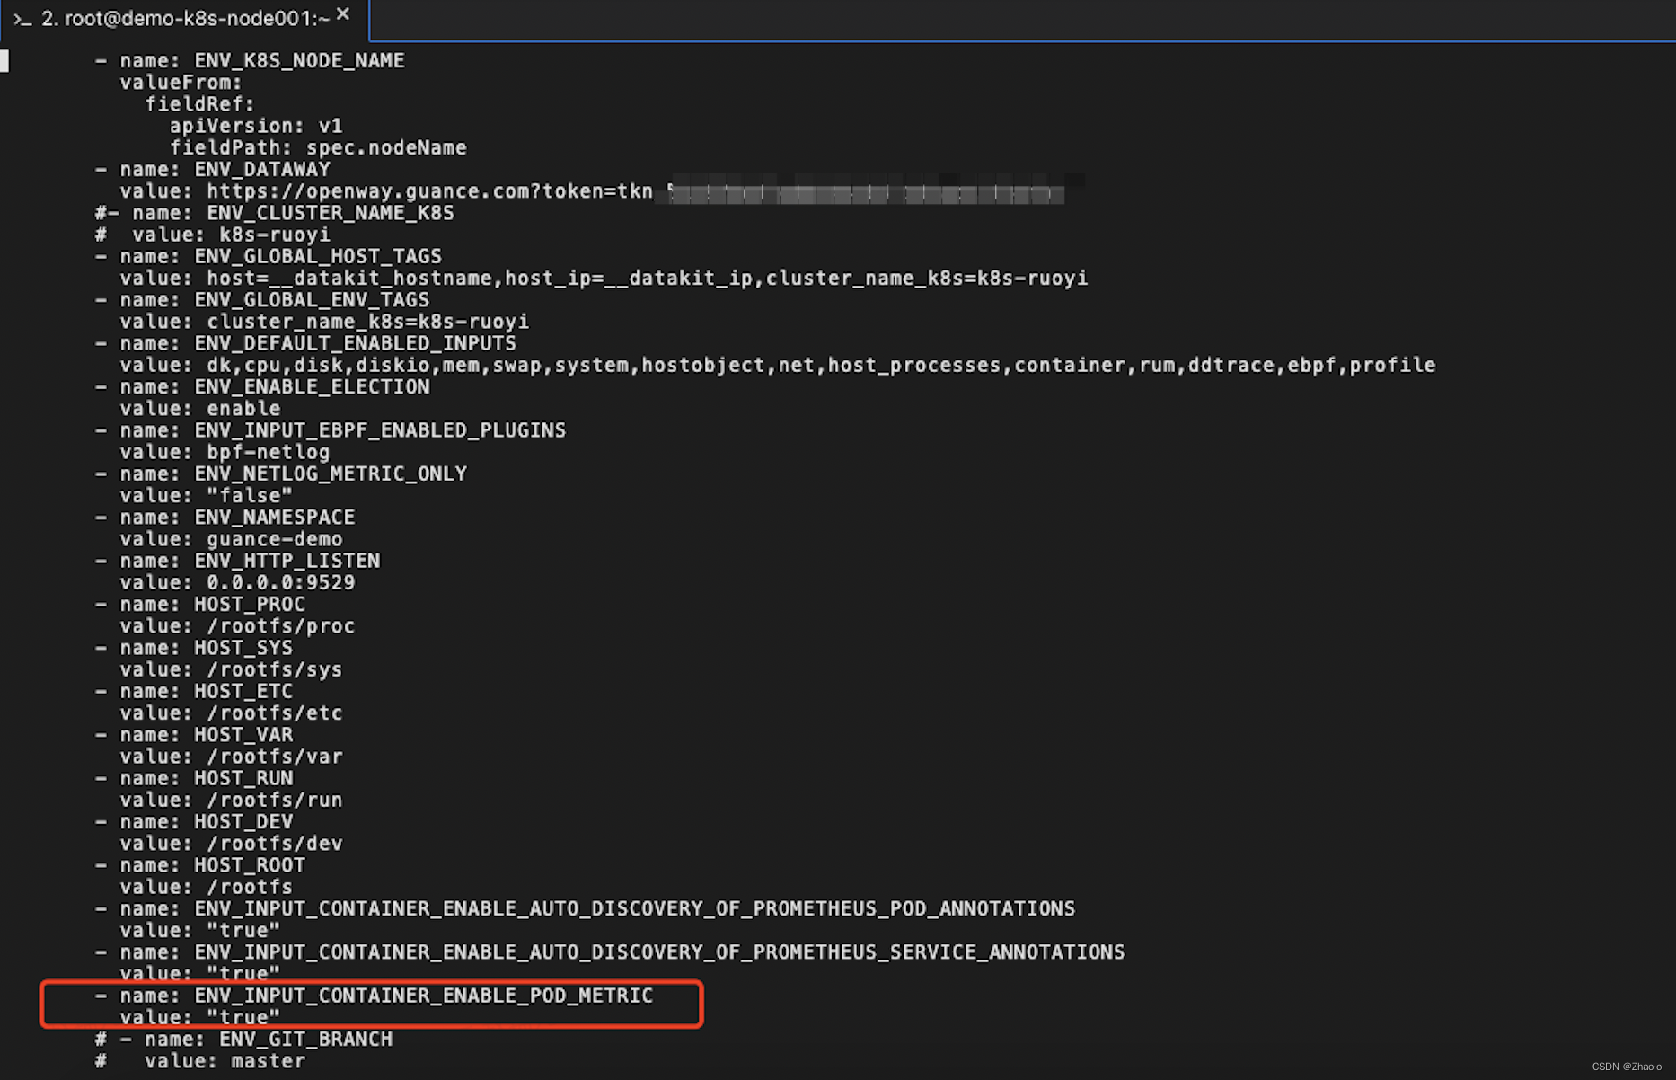Viewport: 1676px width, 1080px height.
Task: Click the commented 'value: master' line
Action: 200,1061
